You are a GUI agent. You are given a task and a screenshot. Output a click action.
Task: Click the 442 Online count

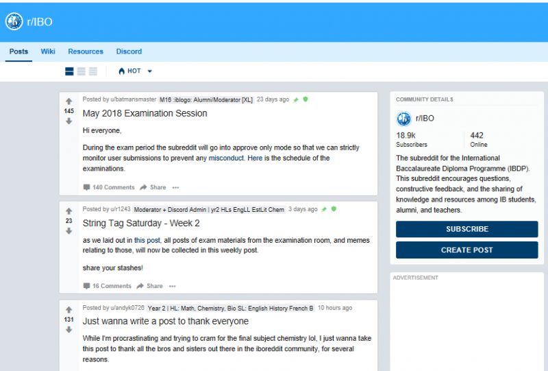coord(478,139)
